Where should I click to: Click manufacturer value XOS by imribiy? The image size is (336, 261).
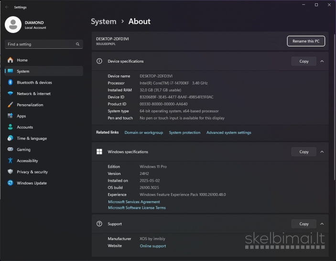pyautogui.click(x=152, y=239)
